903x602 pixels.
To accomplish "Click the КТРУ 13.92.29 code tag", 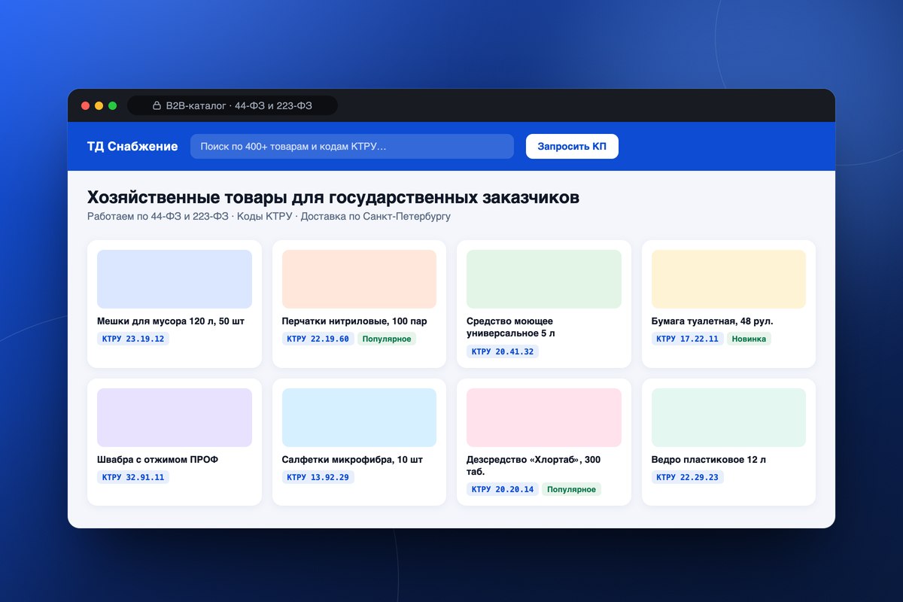I will click(x=318, y=477).
